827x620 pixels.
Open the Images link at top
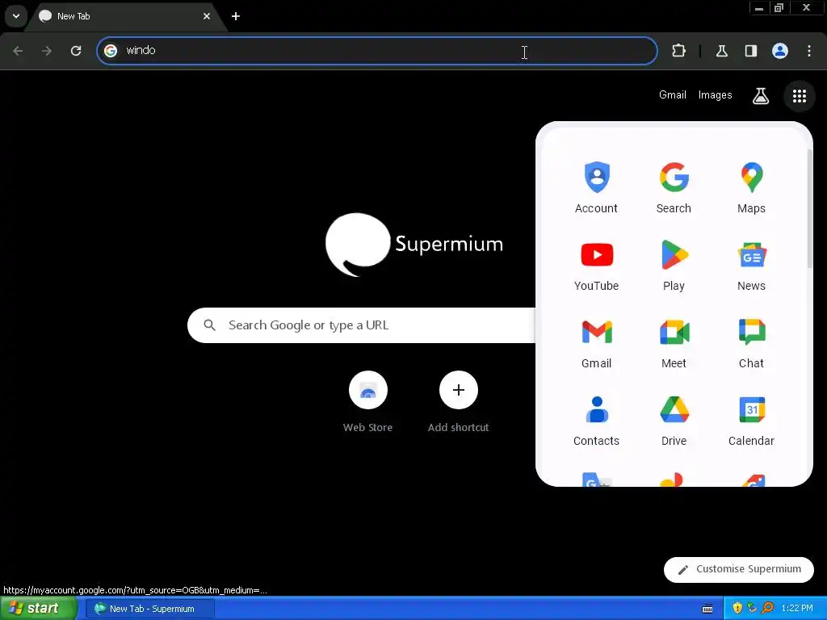click(x=716, y=95)
